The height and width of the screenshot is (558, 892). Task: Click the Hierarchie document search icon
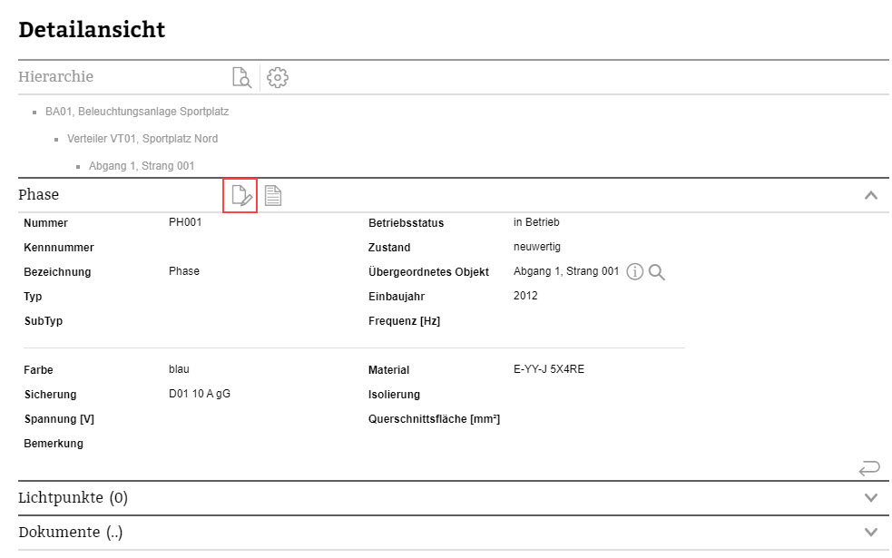(241, 77)
